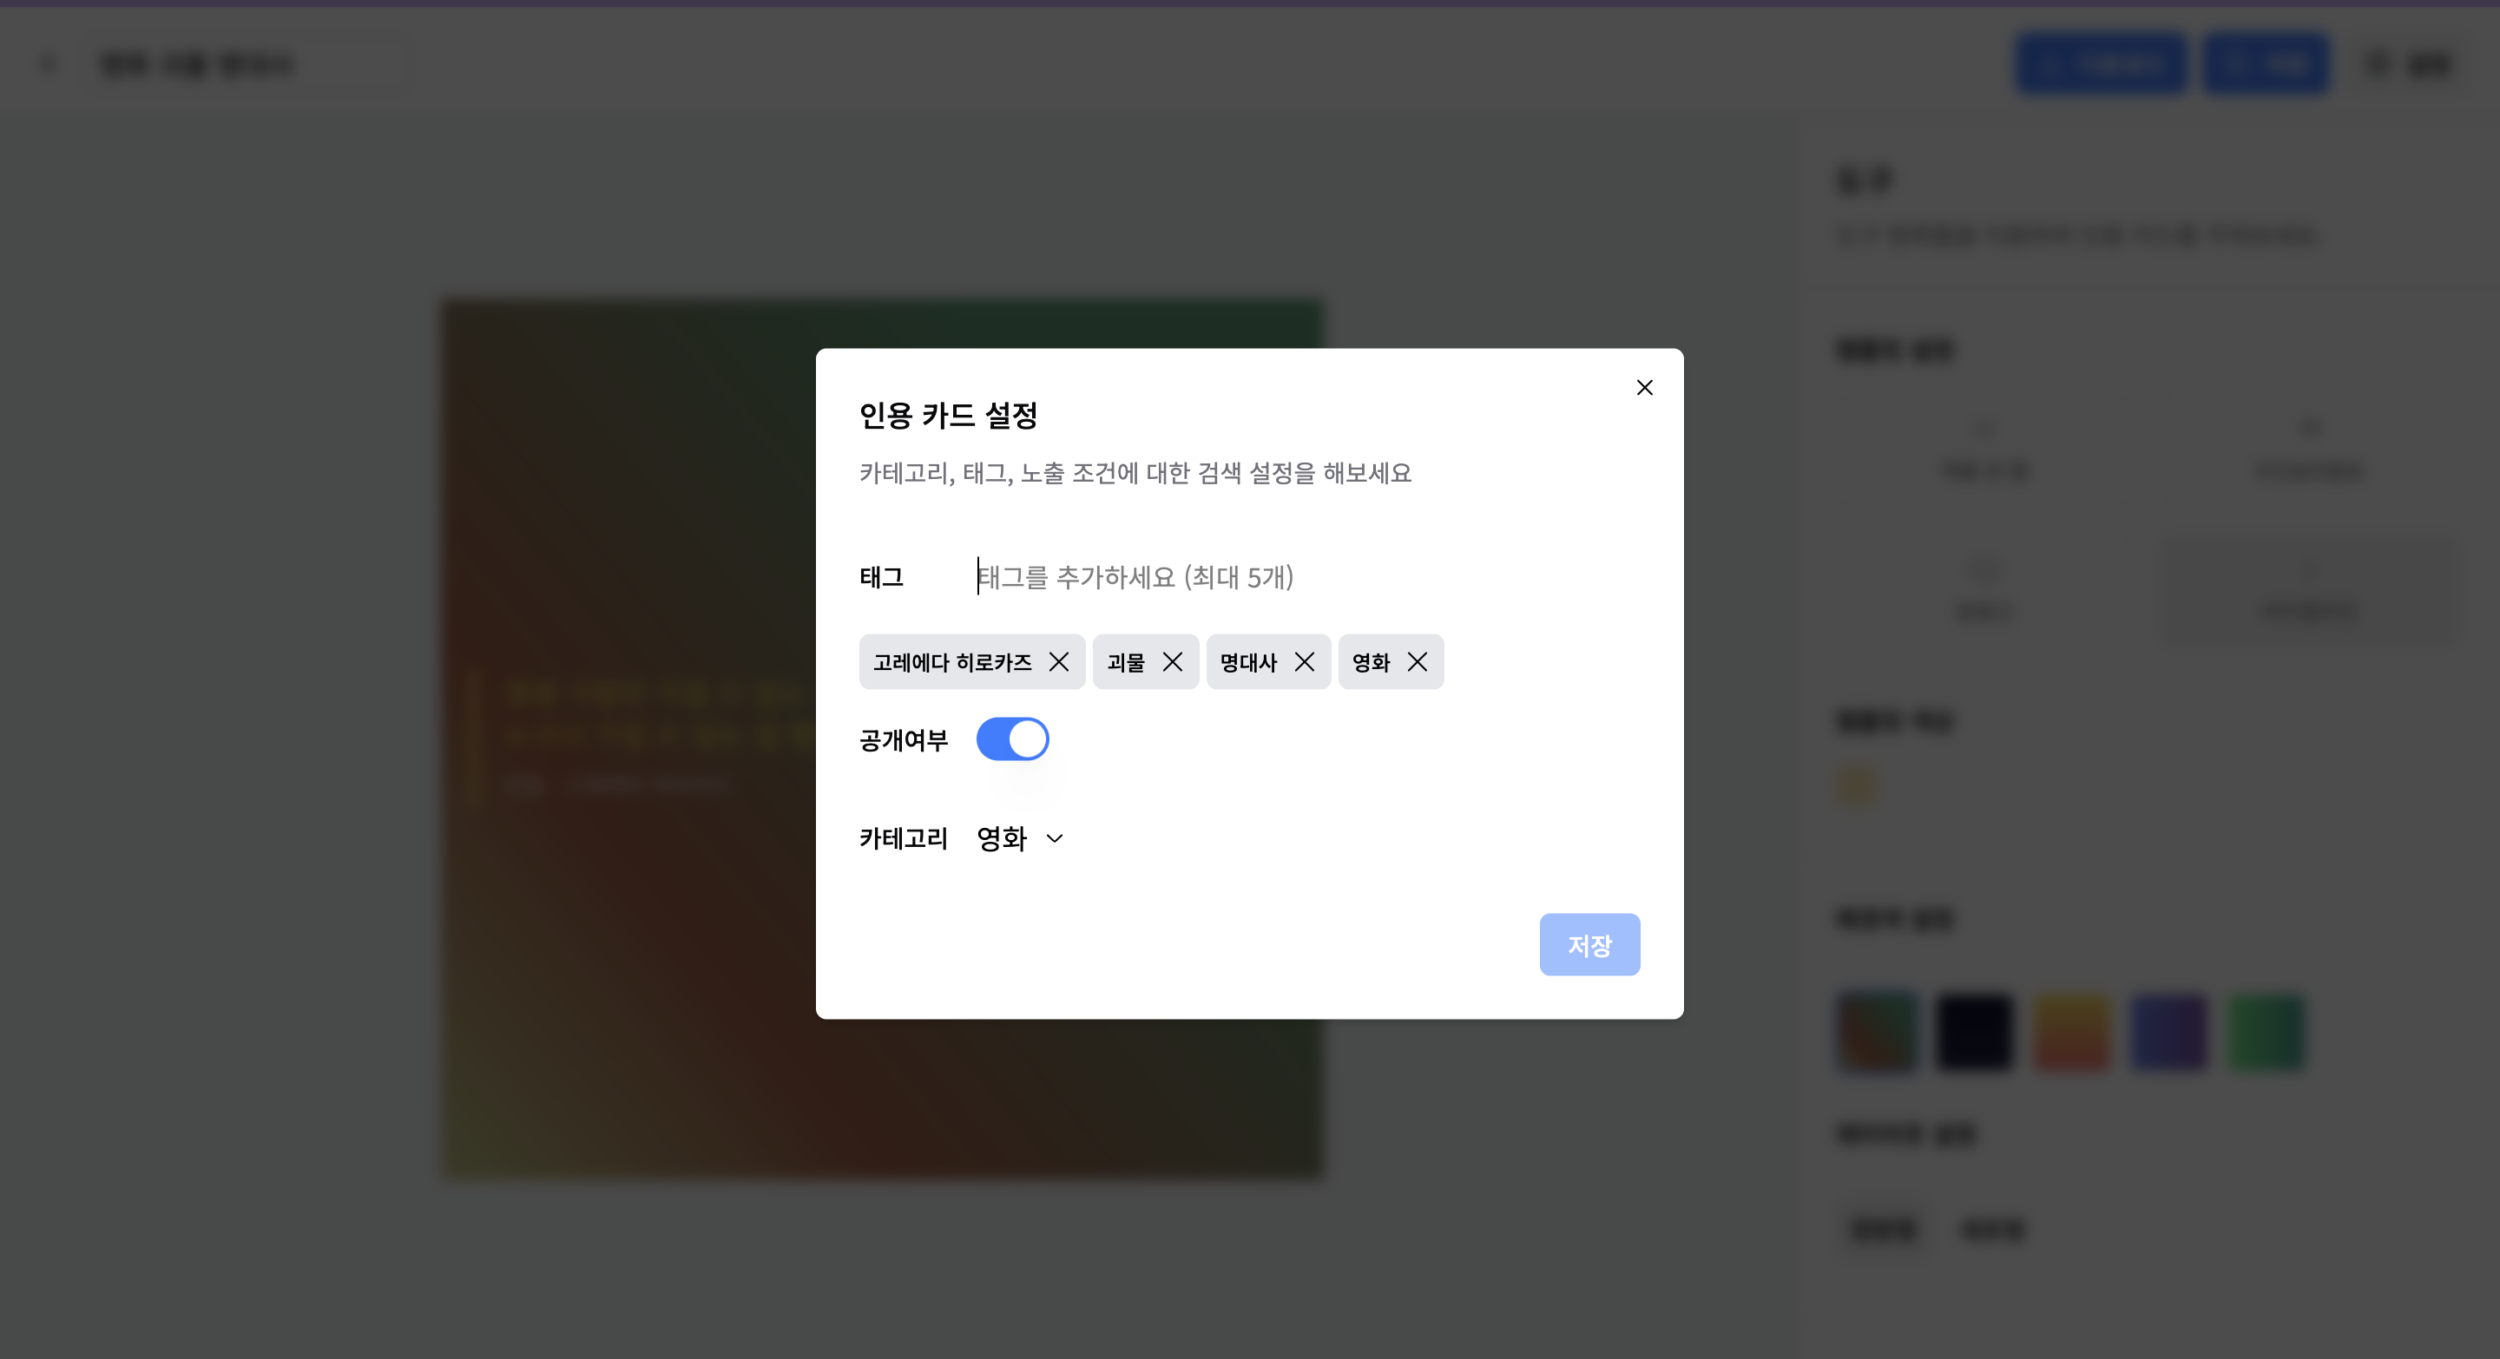Screen dimensions: 2500x1359
Task: Remove the 괴물 tag
Action: coord(1173,661)
